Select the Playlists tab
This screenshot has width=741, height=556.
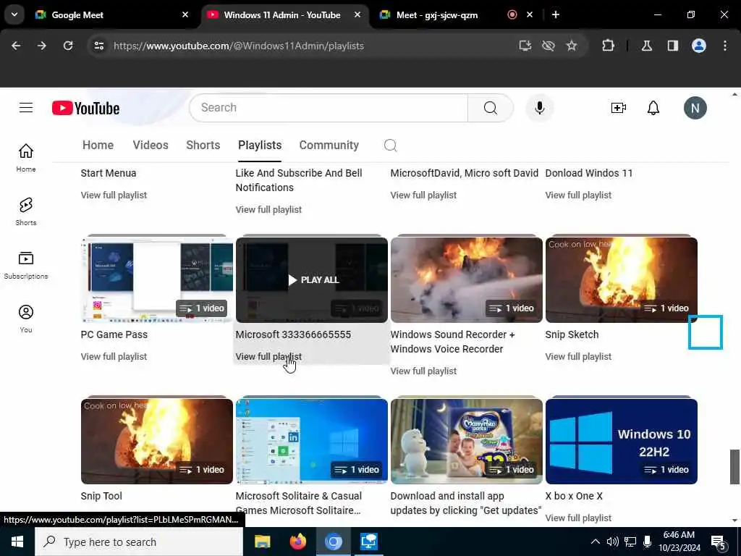click(260, 145)
